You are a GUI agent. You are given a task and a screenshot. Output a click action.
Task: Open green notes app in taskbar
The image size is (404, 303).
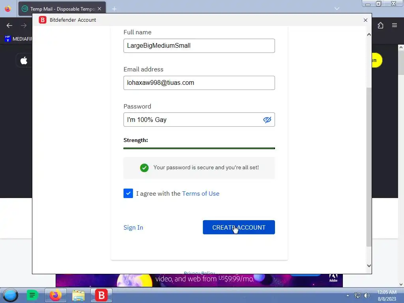[x=32, y=295]
